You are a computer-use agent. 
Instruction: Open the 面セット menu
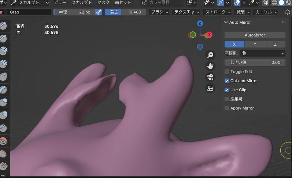123,3
